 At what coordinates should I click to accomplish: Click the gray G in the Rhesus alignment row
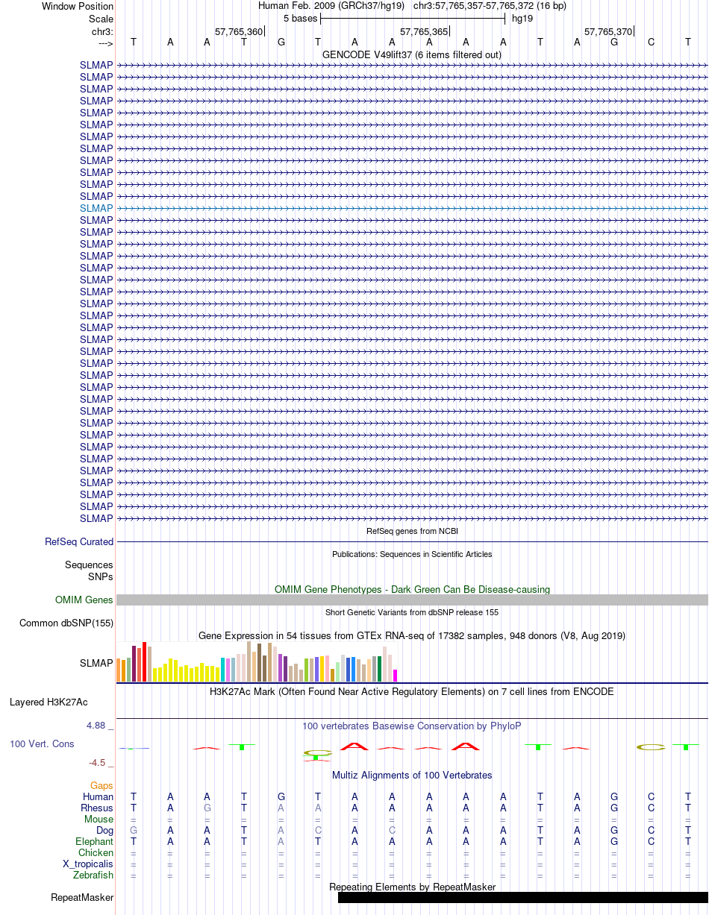207,808
